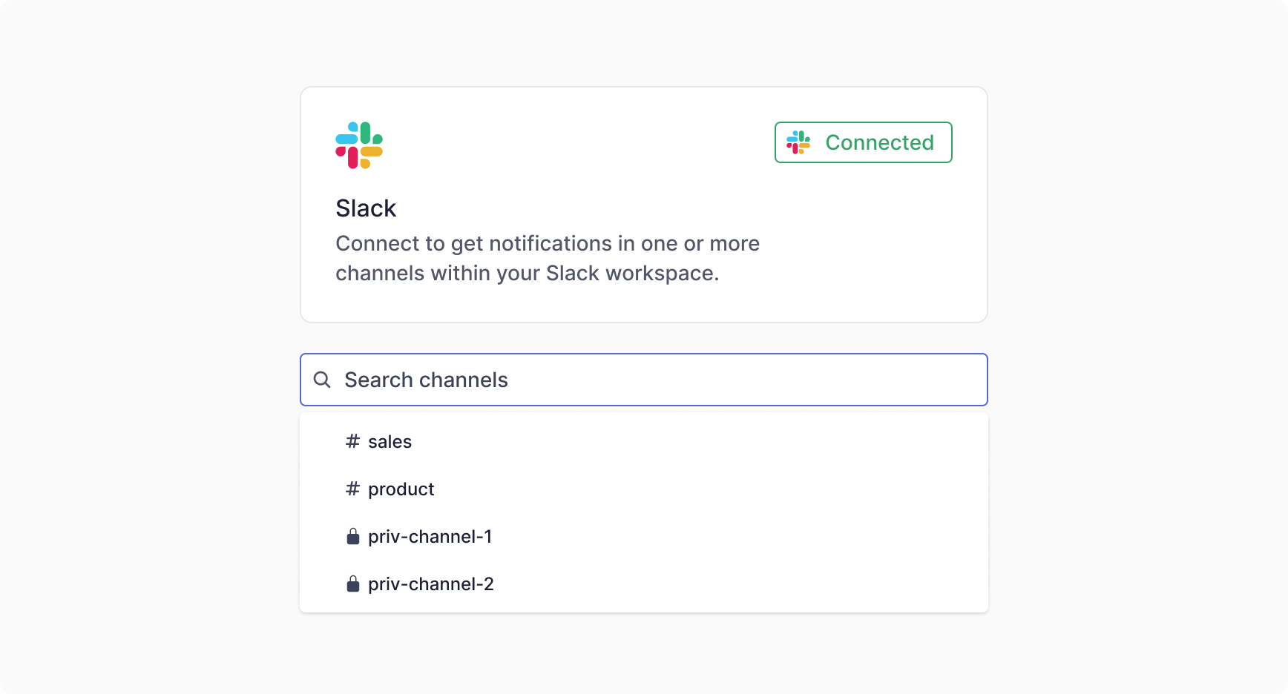Click the notifications description text

point(547,258)
